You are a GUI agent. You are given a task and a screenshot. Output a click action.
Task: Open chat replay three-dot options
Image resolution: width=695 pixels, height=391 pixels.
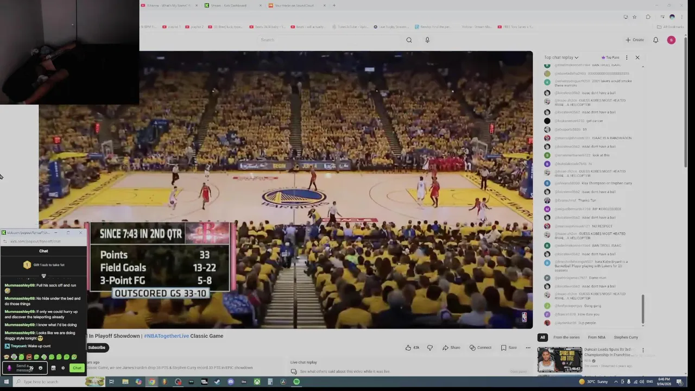point(627,57)
